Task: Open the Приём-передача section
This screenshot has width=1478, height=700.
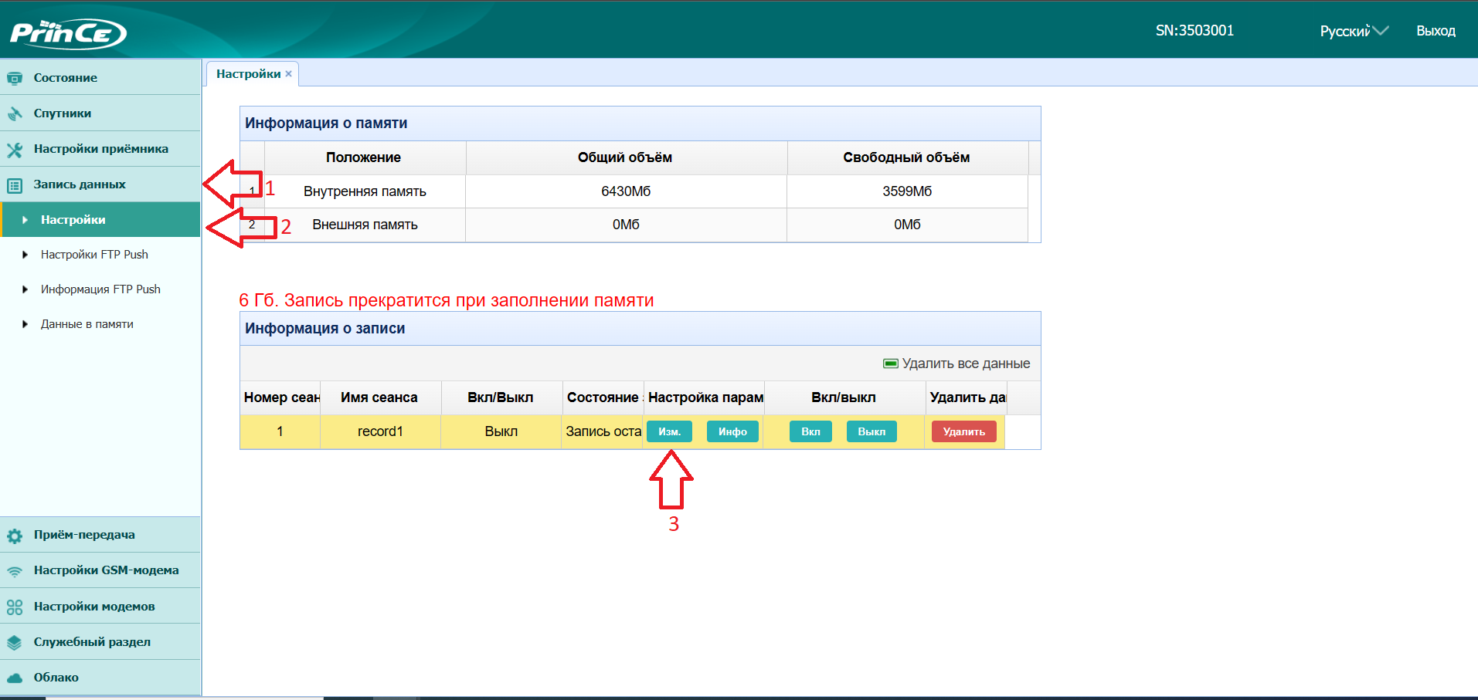Action: coord(100,534)
